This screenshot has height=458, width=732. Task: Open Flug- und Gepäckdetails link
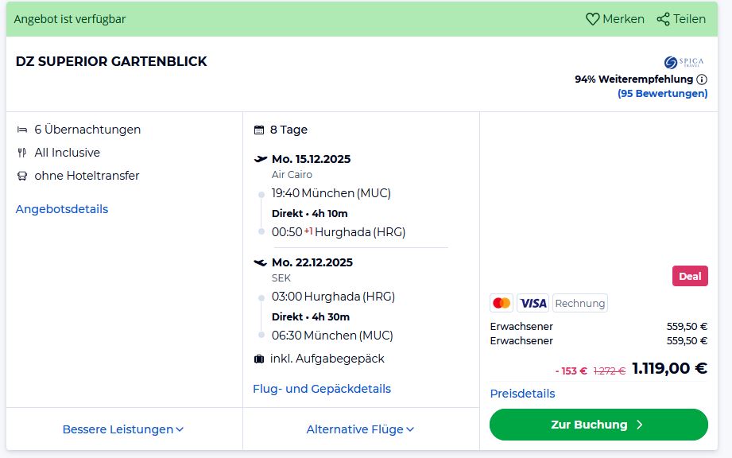coord(322,389)
